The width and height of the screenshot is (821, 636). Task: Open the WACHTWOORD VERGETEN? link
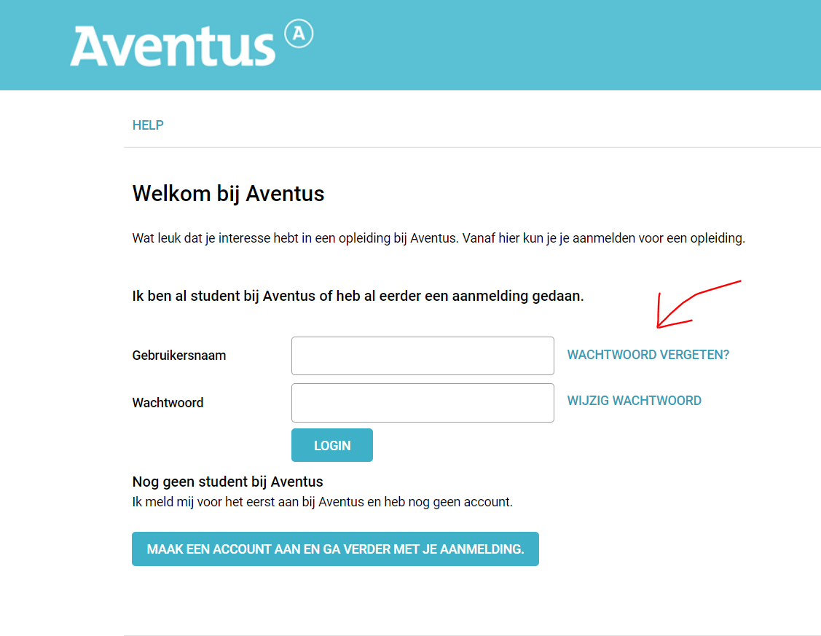(x=648, y=355)
